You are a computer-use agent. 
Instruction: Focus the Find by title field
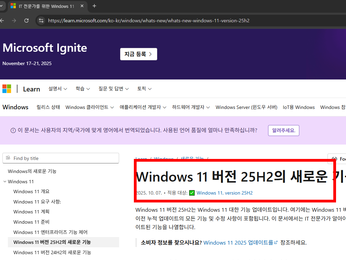coord(61,158)
